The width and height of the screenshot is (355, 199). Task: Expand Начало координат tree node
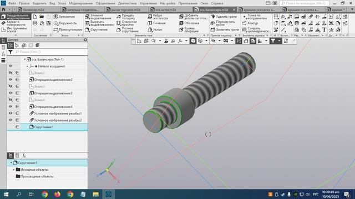point(27,66)
